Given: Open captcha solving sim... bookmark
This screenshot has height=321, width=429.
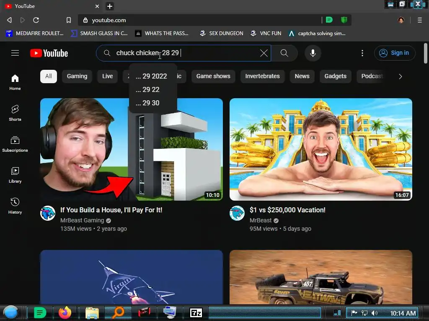Looking at the screenshot, I should 317,33.
